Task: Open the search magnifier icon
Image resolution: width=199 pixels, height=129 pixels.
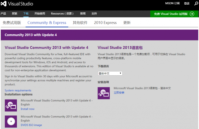Action: tap(196, 4)
